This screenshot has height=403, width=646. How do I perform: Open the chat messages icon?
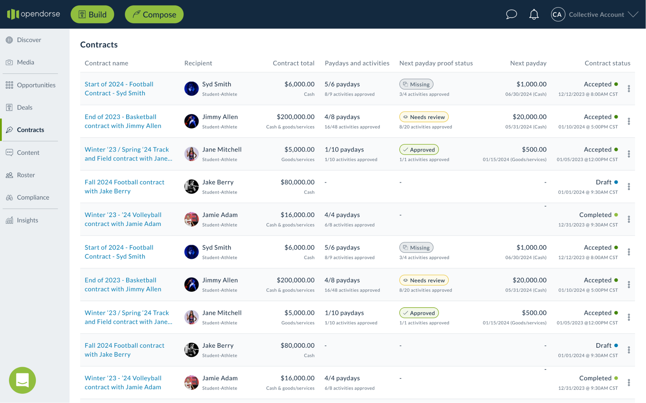[511, 14]
